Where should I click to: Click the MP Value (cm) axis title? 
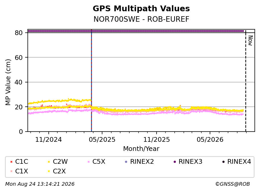8,82
